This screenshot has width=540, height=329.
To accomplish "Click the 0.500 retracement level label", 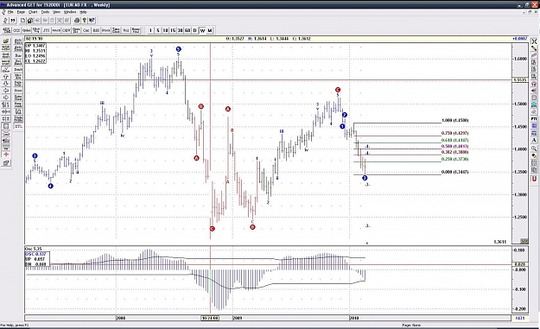I will [x=454, y=146].
